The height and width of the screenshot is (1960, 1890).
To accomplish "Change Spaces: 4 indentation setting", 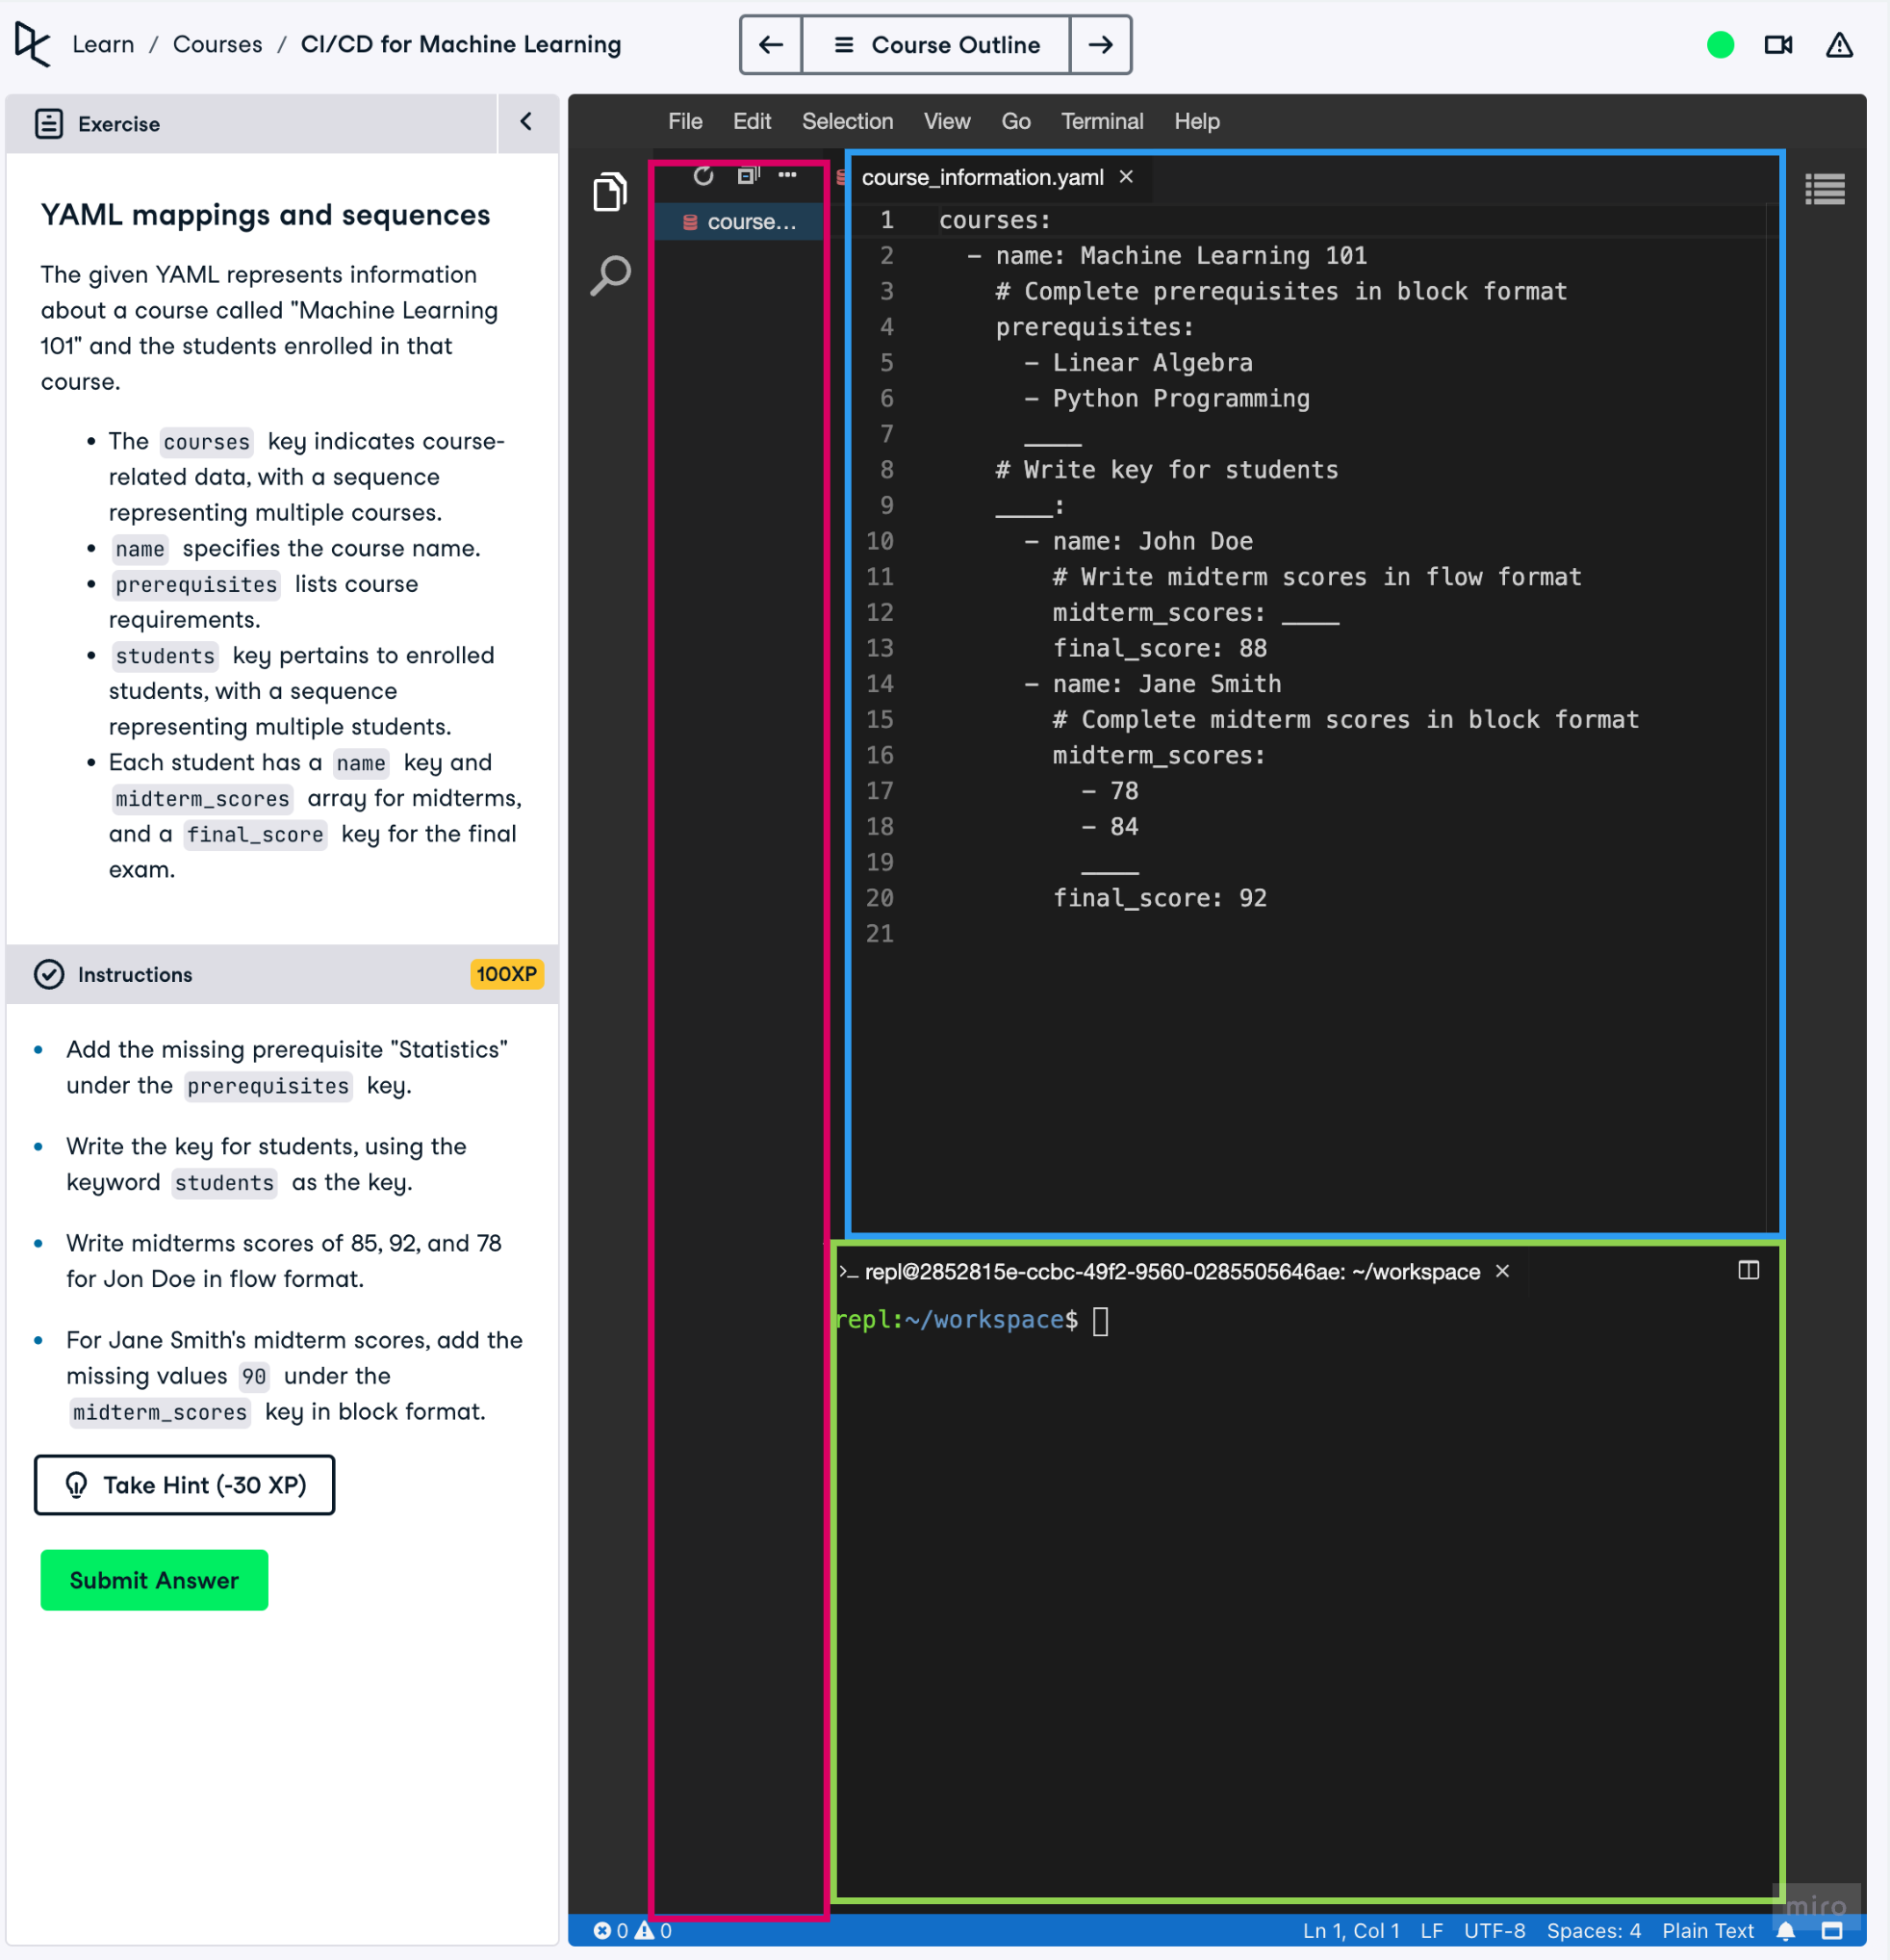I will [x=1594, y=1930].
